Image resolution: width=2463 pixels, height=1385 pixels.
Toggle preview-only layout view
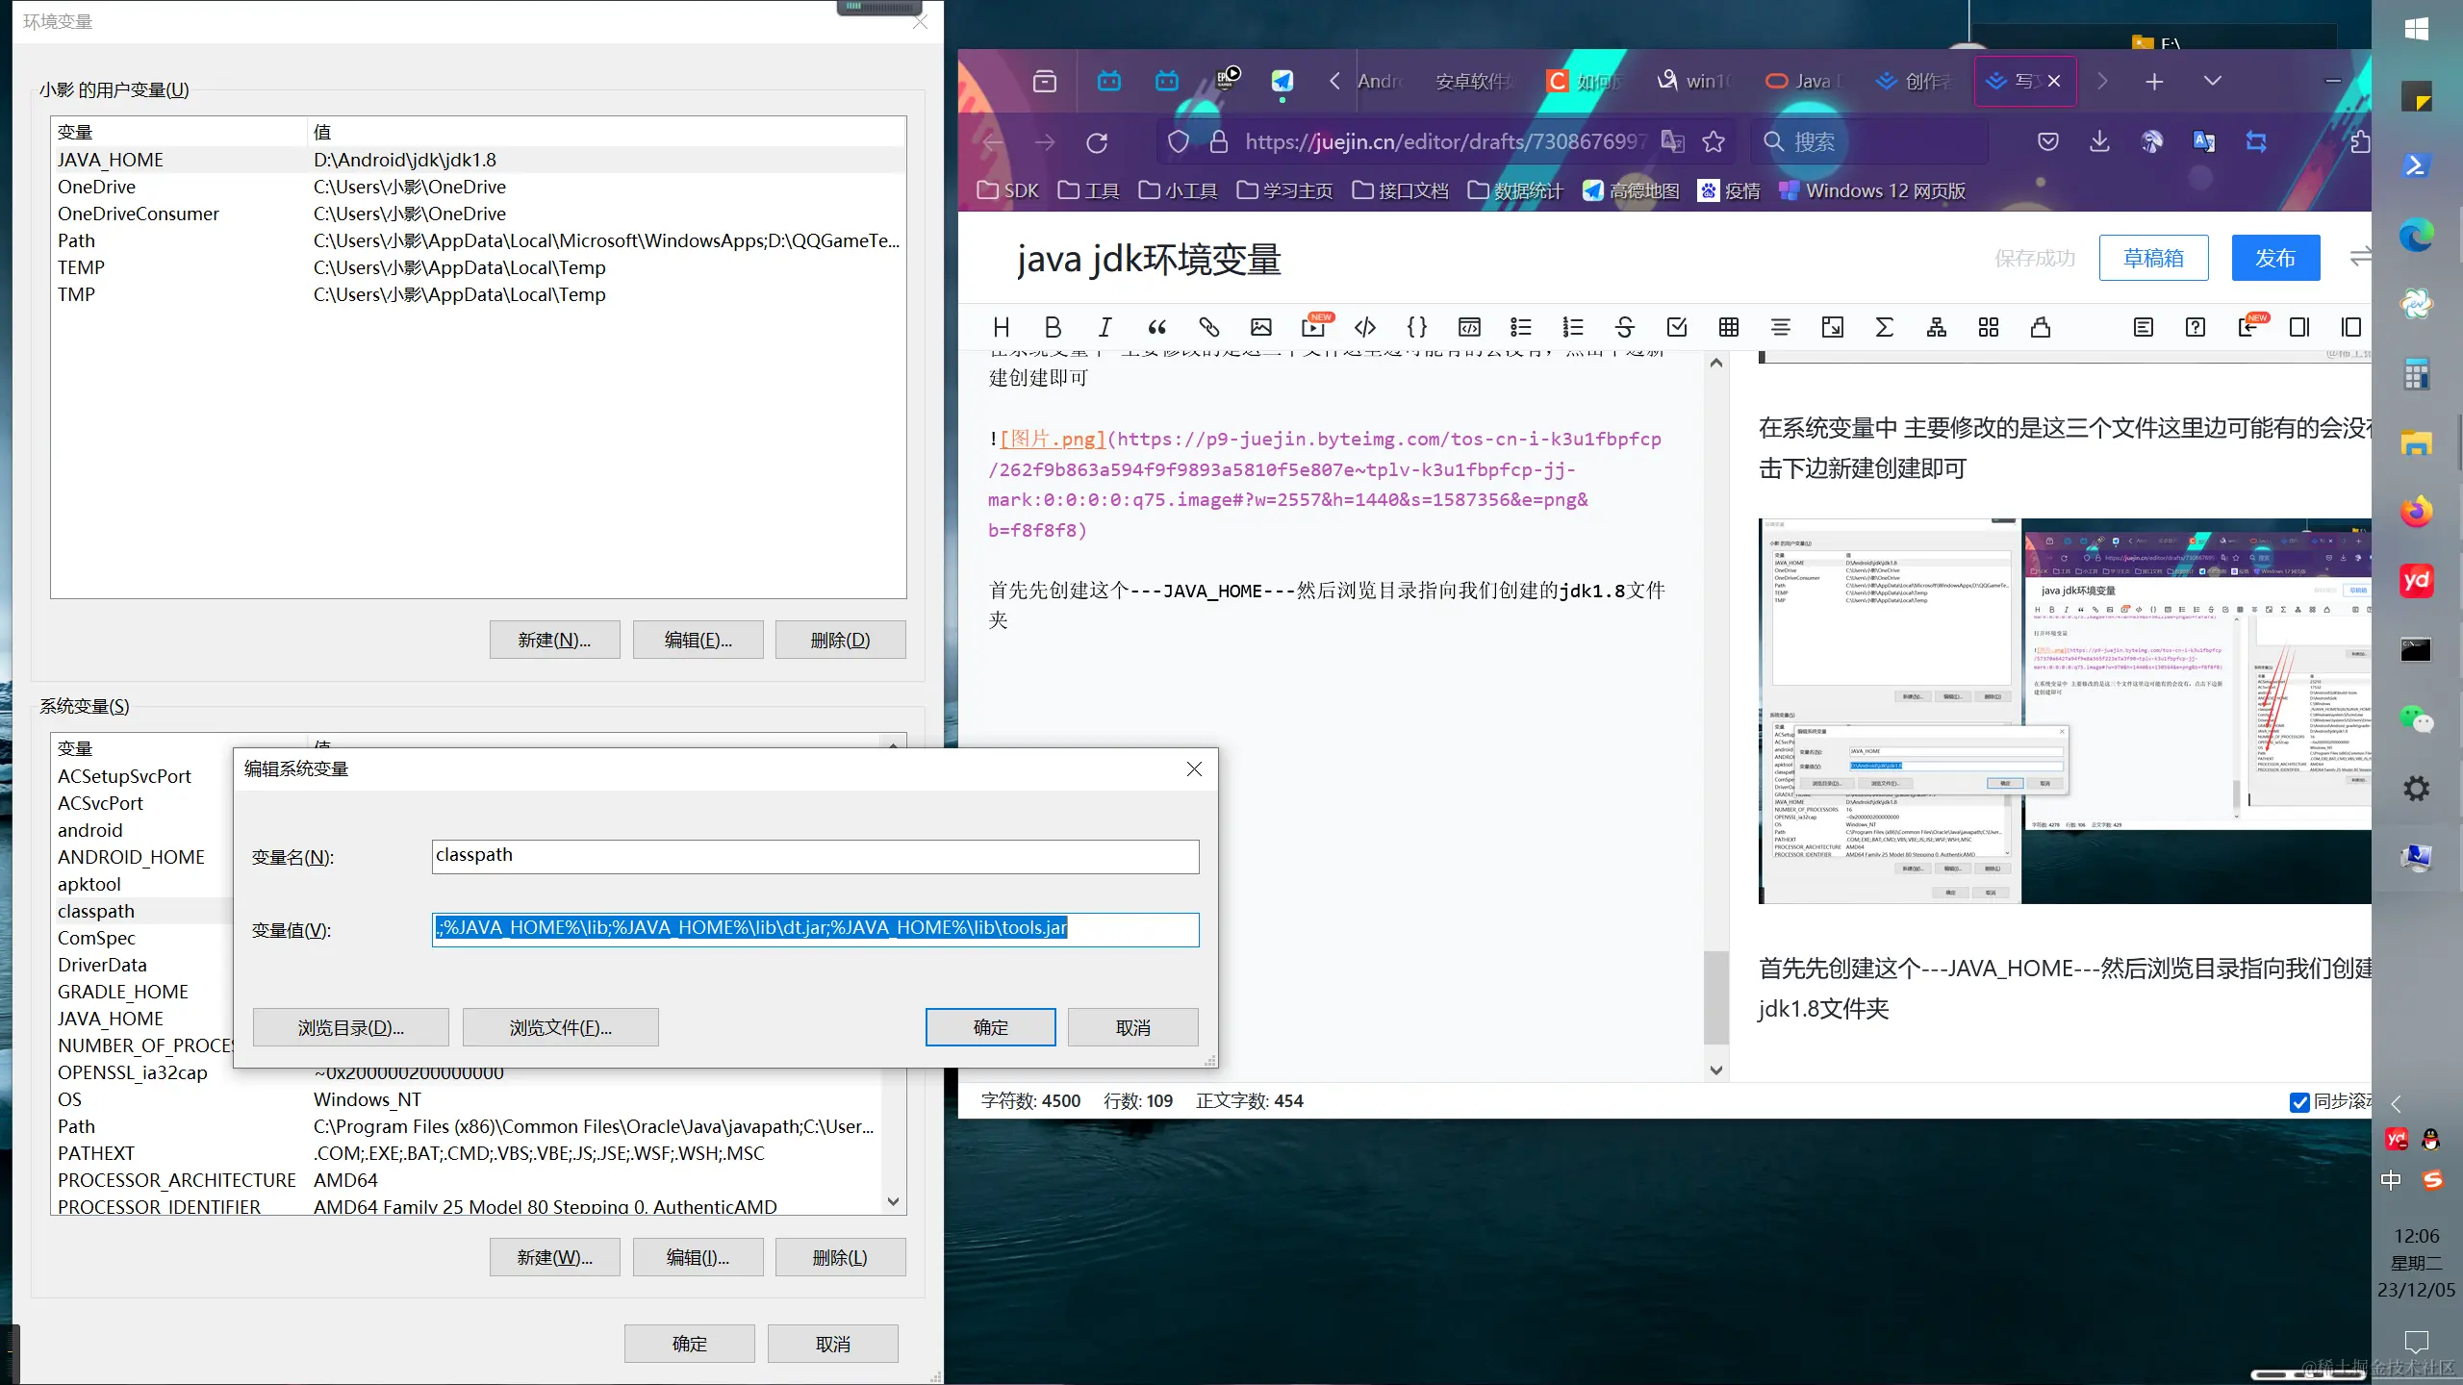[2350, 327]
